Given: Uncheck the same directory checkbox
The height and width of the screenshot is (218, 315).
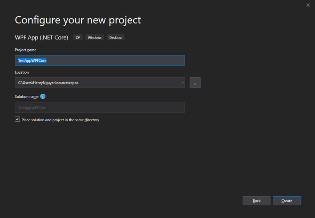Looking at the screenshot, I should pos(17,119).
